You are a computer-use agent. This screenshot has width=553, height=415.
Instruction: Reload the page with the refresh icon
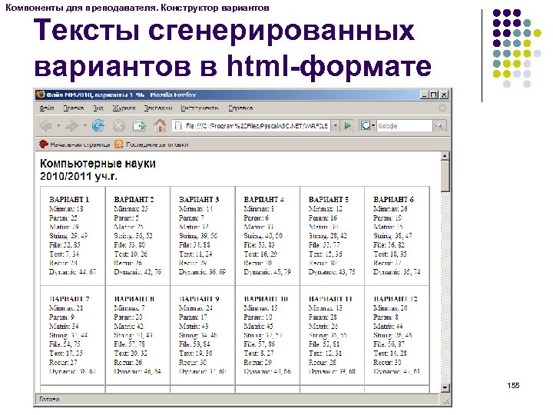98,125
